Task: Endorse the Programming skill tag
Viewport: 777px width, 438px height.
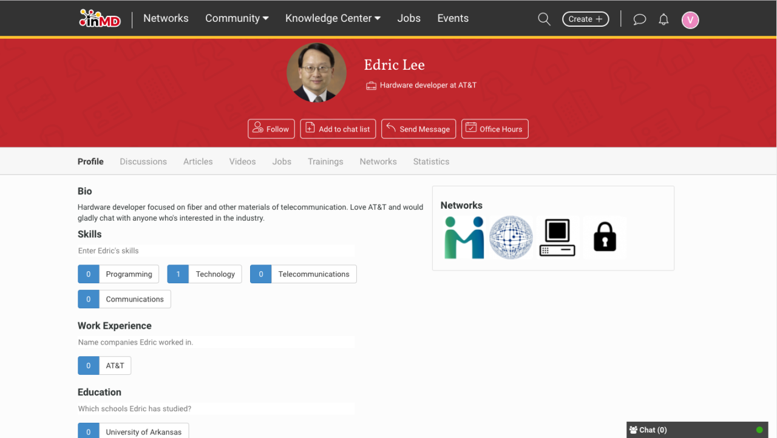Action: coord(118,274)
